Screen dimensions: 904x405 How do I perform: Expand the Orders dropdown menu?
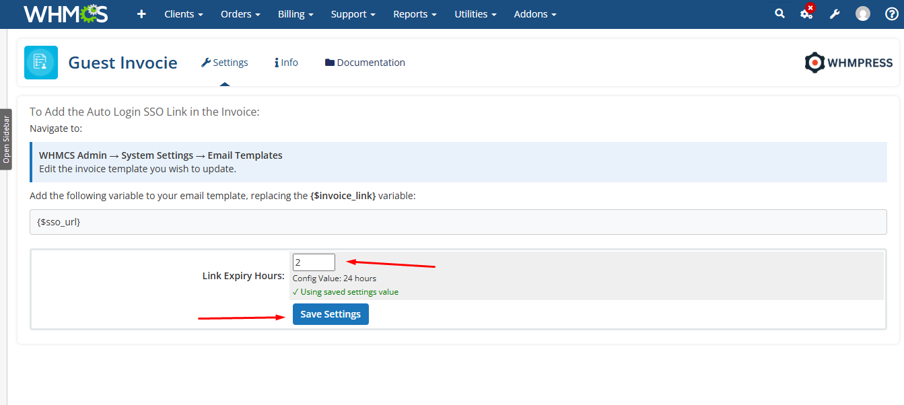point(240,14)
